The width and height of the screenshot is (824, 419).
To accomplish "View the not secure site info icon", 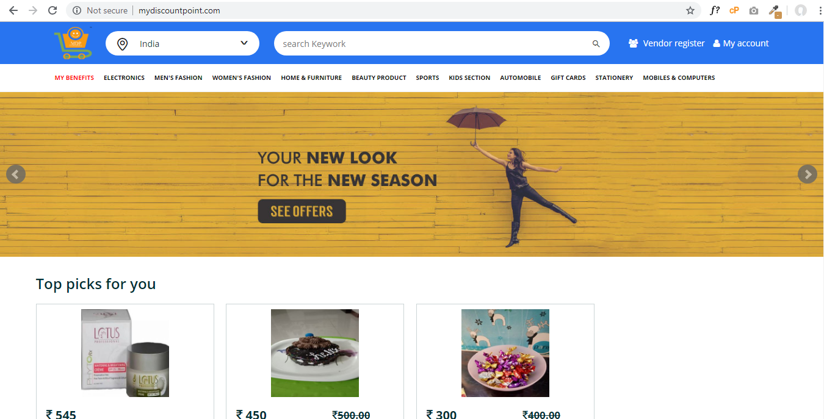I will [x=77, y=10].
